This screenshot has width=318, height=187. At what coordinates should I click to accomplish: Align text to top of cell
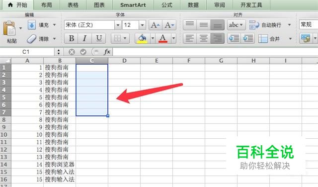[190, 25]
